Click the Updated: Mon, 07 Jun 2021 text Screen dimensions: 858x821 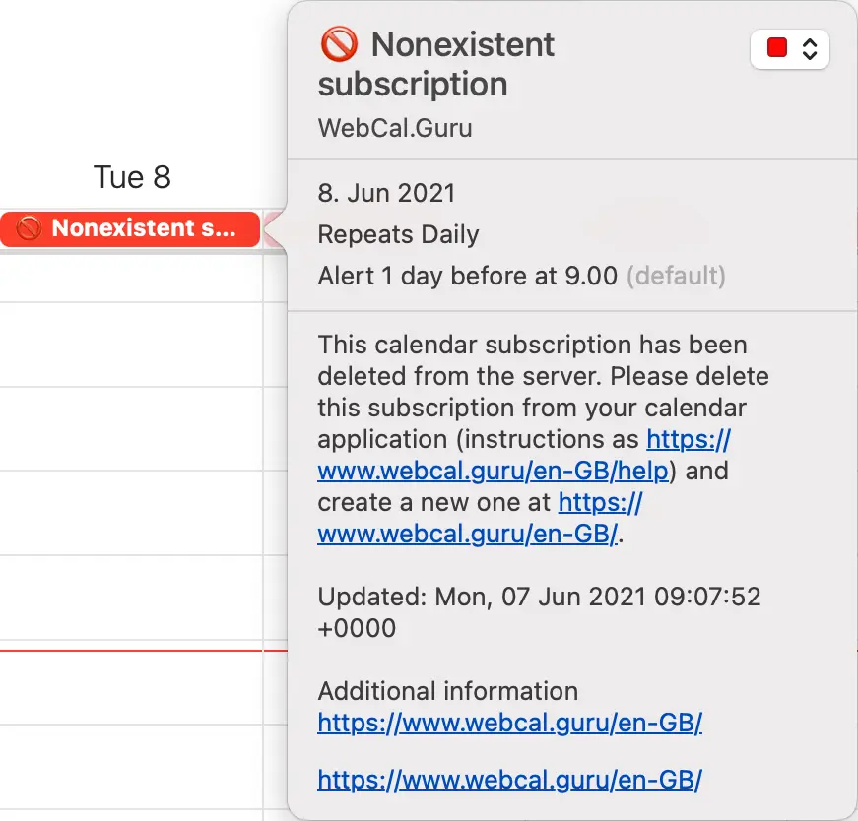point(539,612)
